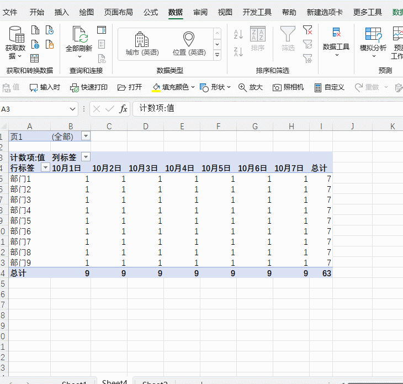The height and width of the screenshot is (384, 403).
Task: Open the Data Tools (数据工具) menu
Action: coord(336,43)
